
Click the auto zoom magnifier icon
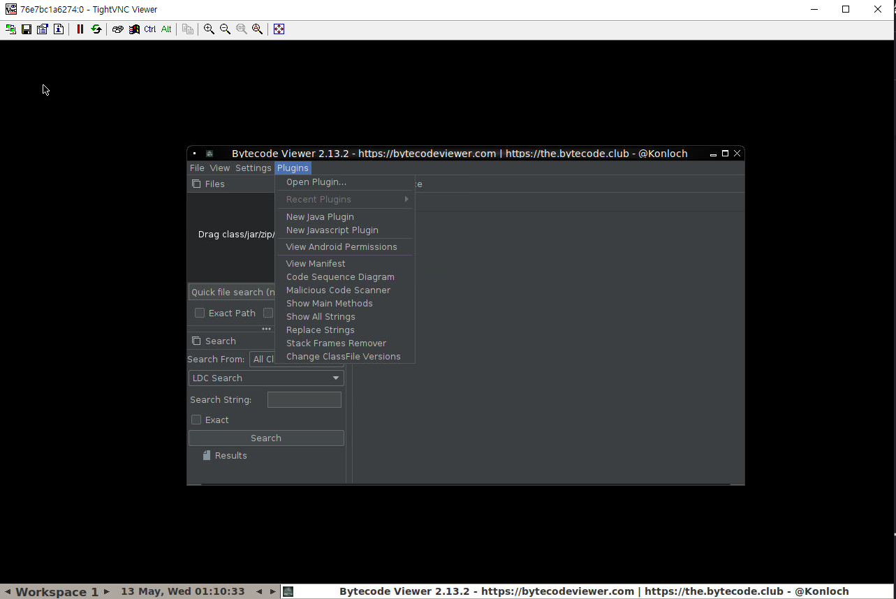pyautogui.click(x=258, y=29)
